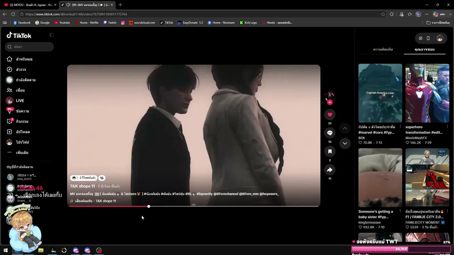The height and width of the screenshot is (255, 454).
Task: Open the get-app phone icon in header
Action: [428, 38]
